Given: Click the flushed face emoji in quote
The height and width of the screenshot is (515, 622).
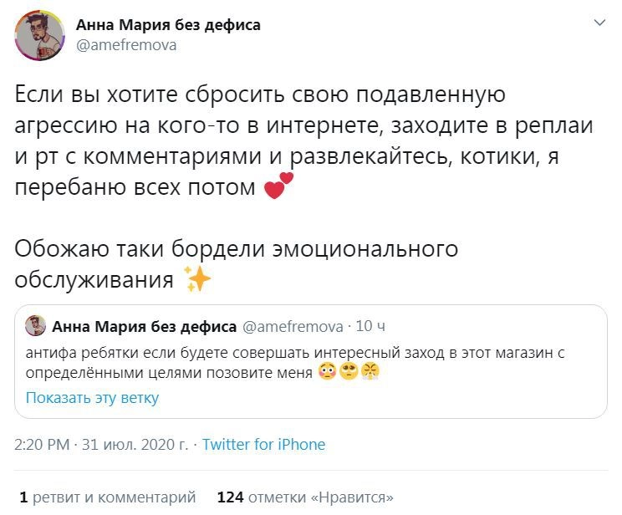Looking at the screenshot, I should (328, 372).
